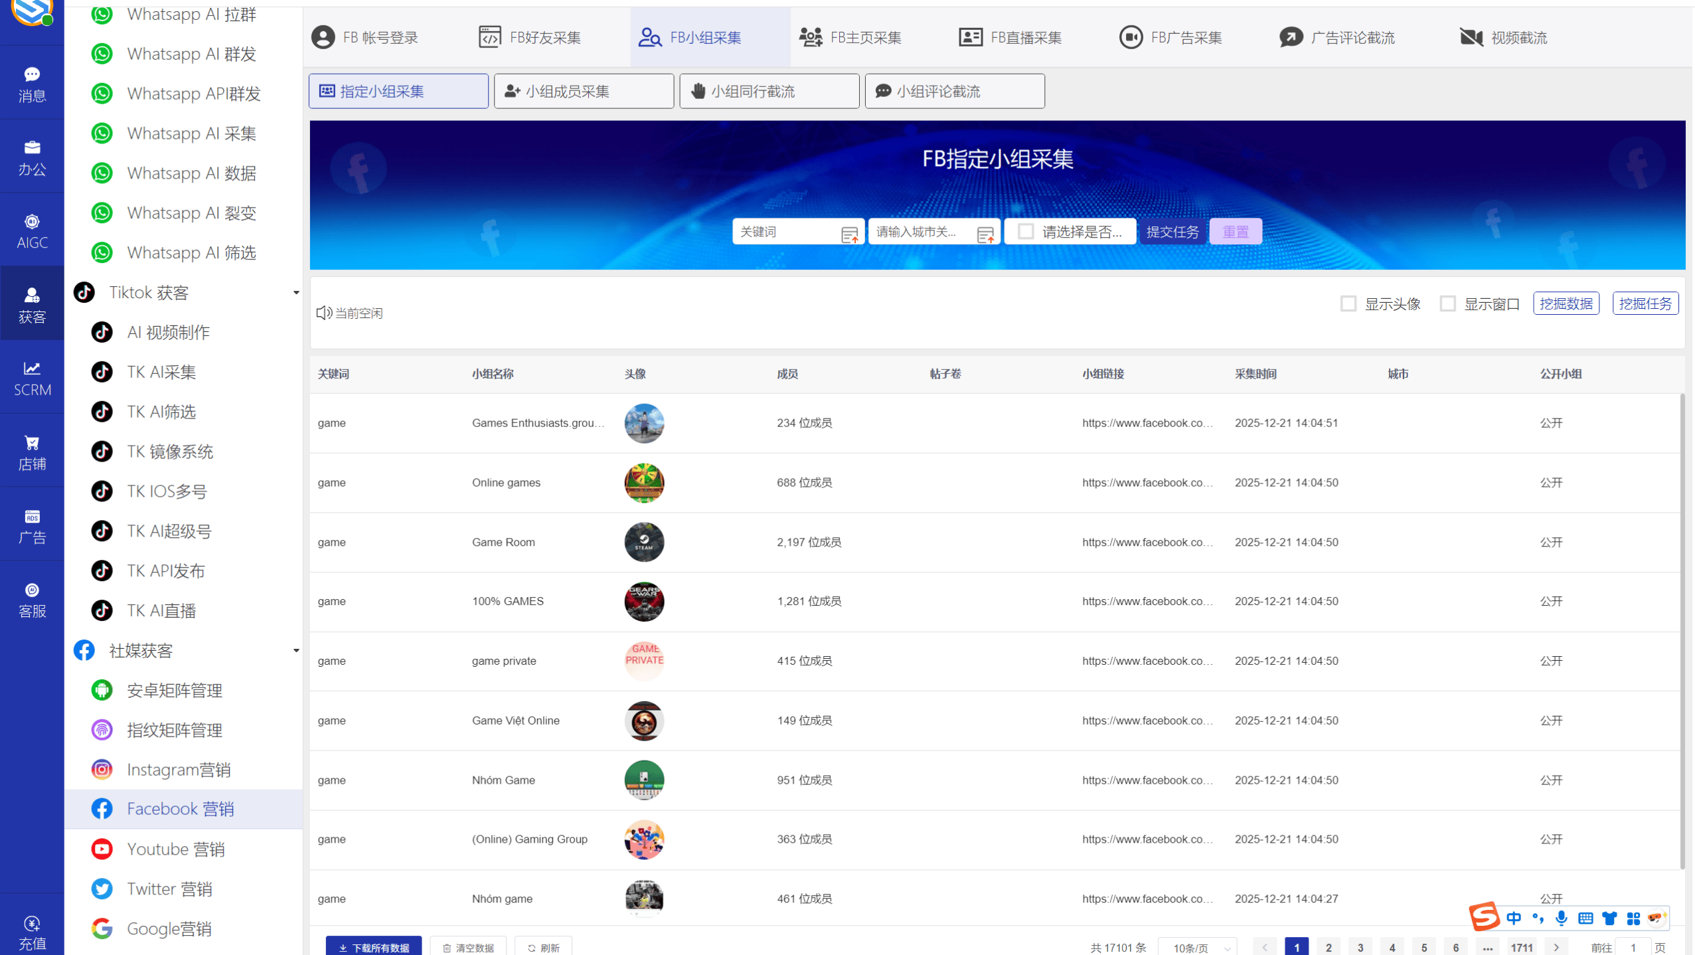This screenshot has height=955, width=1695.
Task: Click keyword import icon in 关键词 field
Action: click(849, 234)
